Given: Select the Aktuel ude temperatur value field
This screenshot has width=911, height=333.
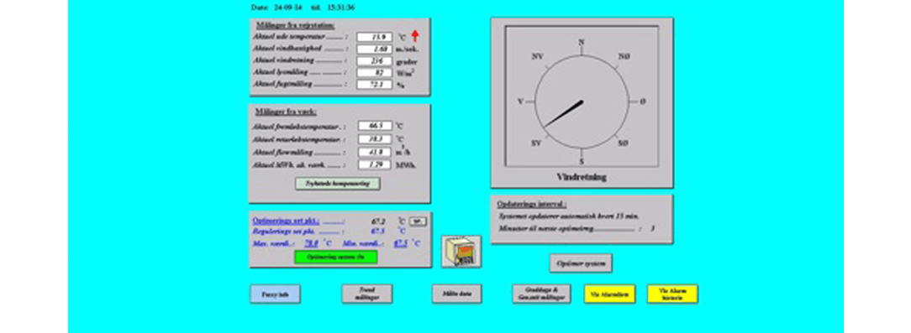Looking at the screenshot, I should click(375, 37).
